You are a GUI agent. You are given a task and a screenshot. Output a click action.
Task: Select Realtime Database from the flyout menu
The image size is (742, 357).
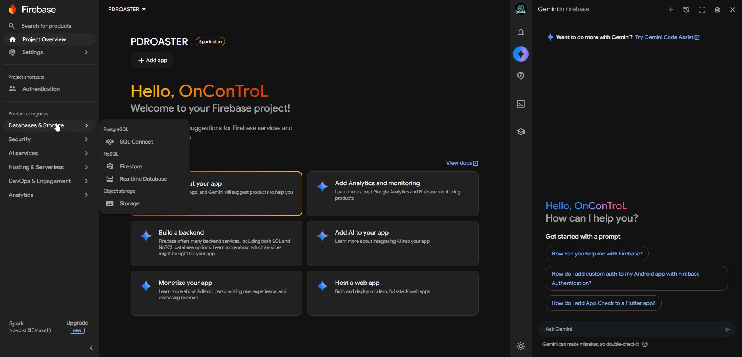tap(145, 179)
